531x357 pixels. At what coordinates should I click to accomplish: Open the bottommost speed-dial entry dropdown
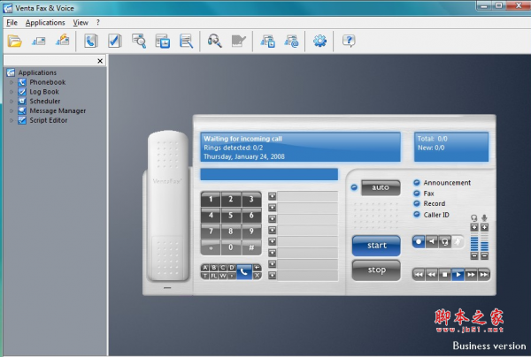tap(272, 275)
